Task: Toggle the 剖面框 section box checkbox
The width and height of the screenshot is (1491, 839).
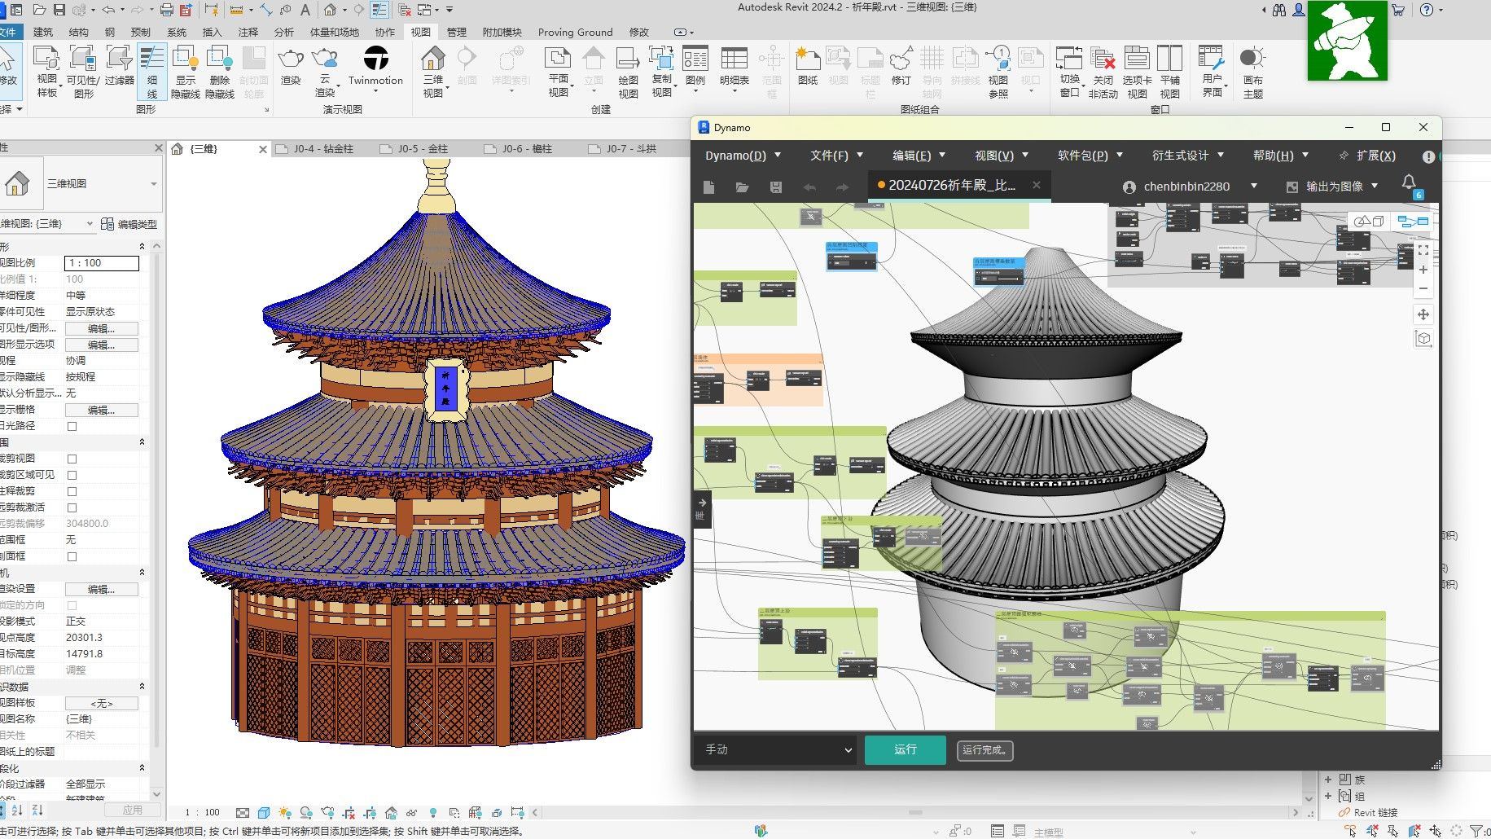Action: coord(72,556)
